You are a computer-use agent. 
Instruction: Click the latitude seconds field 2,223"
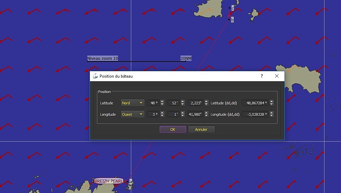coord(196,103)
